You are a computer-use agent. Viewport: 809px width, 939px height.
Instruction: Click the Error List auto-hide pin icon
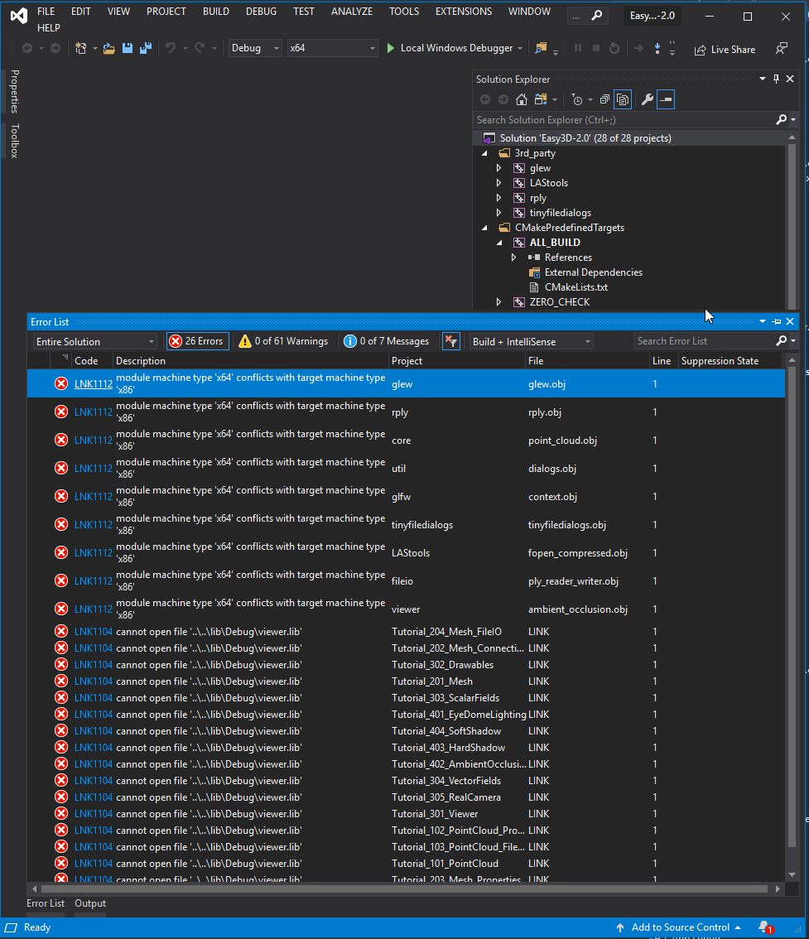[x=776, y=321]
